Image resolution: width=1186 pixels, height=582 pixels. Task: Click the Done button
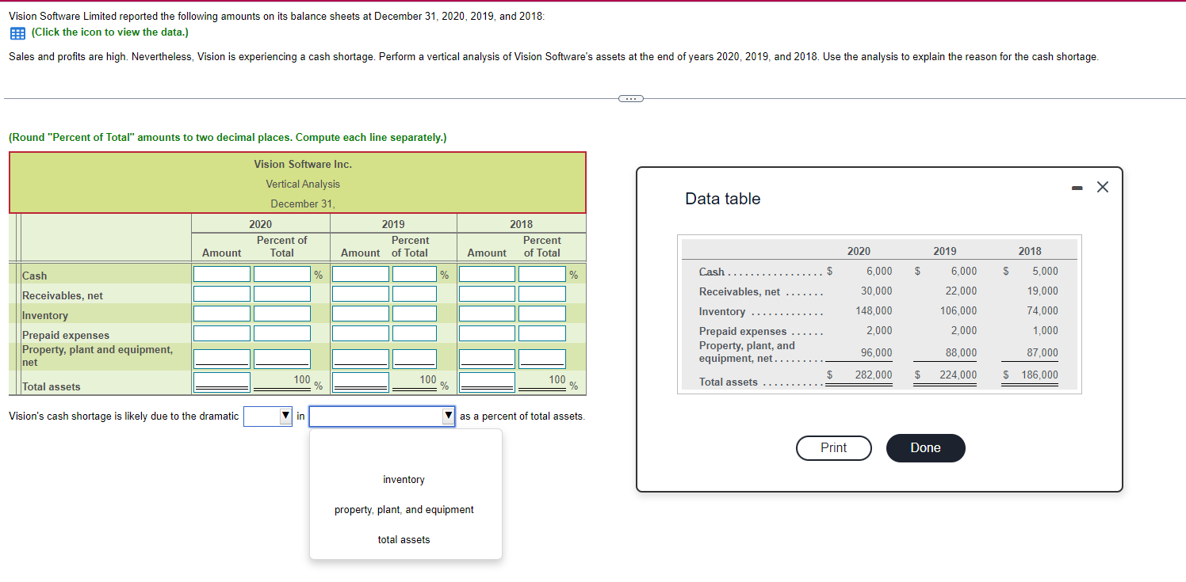point(925,447)
